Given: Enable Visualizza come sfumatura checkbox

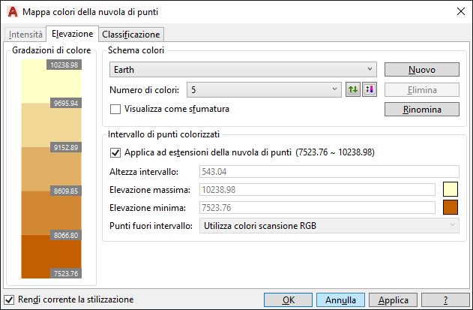Looking at the screenshot, I should pos(115,109).
